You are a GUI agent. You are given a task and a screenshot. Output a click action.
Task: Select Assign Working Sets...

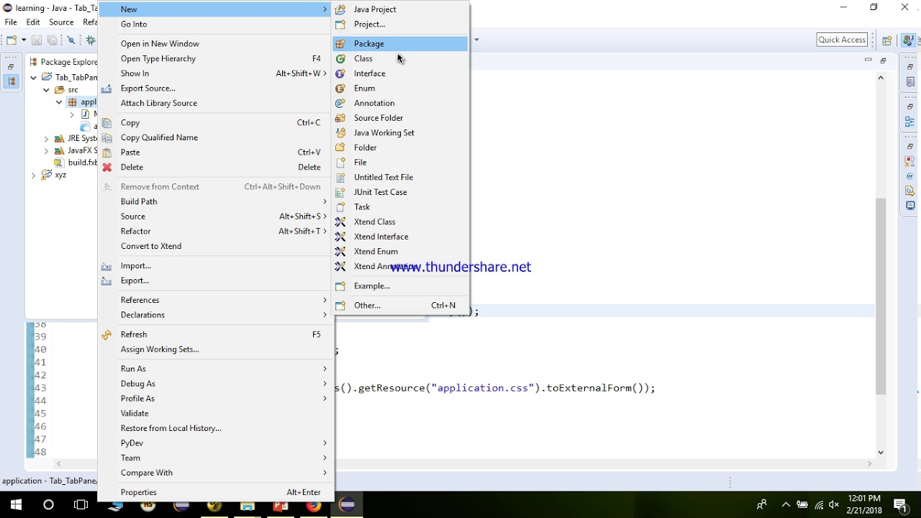(x=215, y=350)
